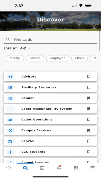
Task: Bookmark the Advisors card
Action: click(89, 77)
